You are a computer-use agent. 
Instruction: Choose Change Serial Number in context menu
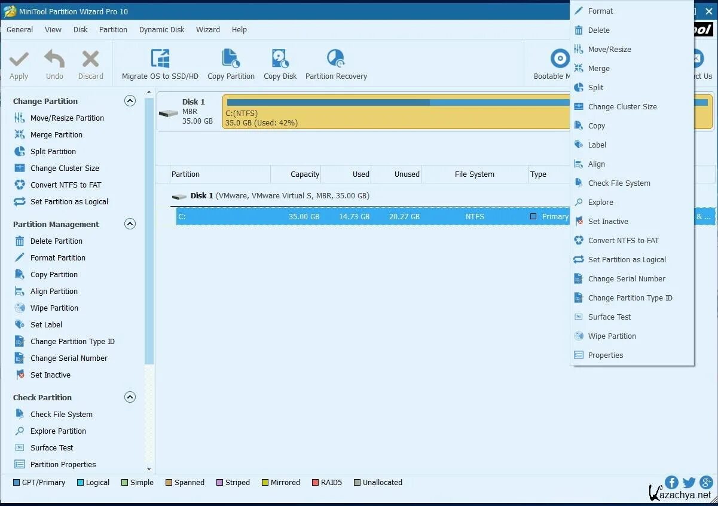coord(632,279)
